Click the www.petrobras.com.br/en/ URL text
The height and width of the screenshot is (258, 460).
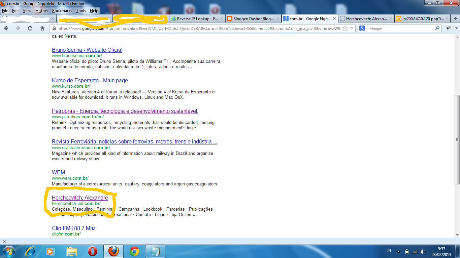tap(78, 117)
